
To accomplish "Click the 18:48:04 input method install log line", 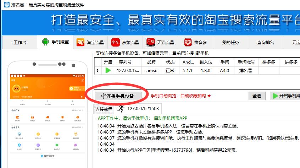I will [168, 126].
